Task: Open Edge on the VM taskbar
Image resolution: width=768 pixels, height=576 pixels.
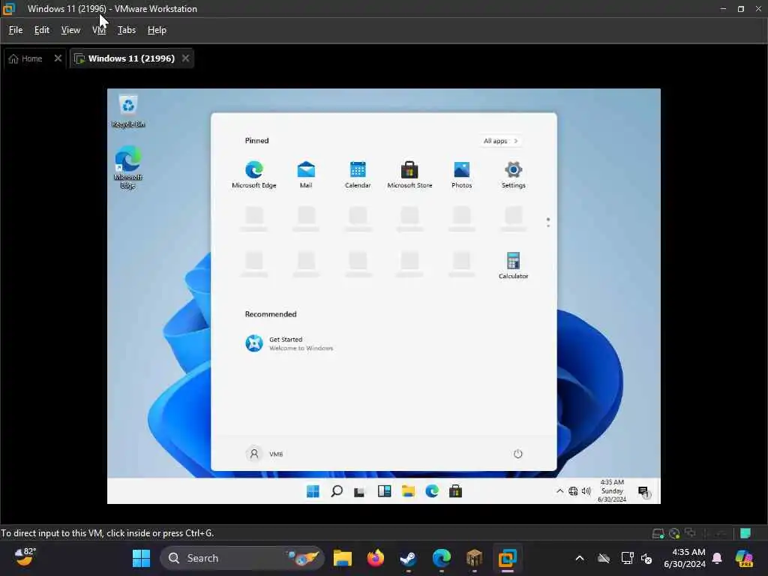Action: [x=431, y=491]
